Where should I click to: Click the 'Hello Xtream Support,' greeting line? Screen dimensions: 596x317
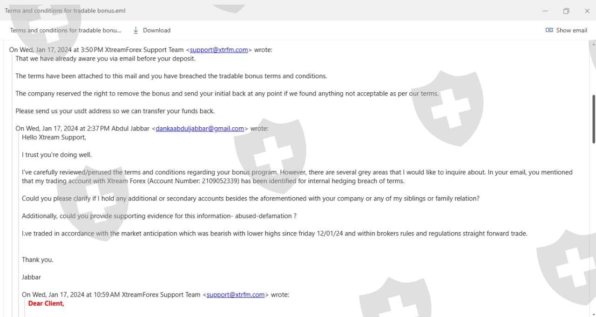pos(54,138)
